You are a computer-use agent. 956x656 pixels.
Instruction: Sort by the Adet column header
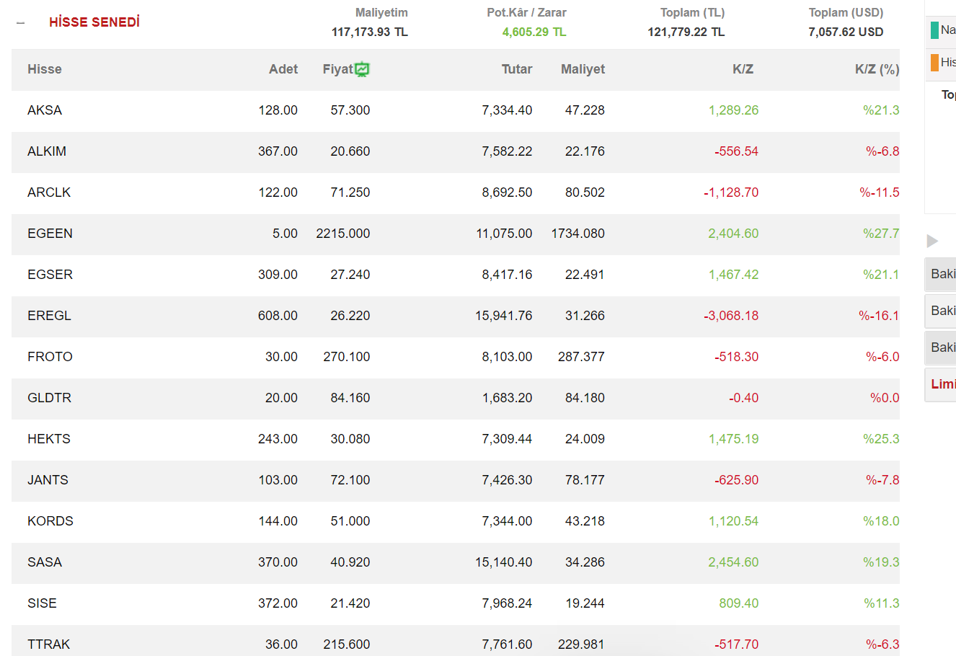click(283, 69)
